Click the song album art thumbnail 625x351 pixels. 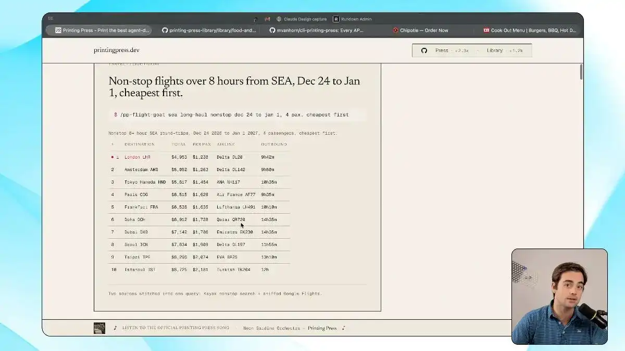[99, 328]
